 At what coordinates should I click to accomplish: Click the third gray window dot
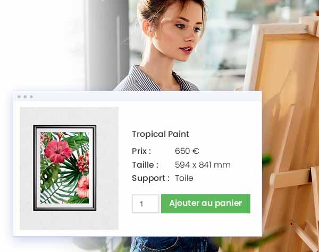point(31,97)
